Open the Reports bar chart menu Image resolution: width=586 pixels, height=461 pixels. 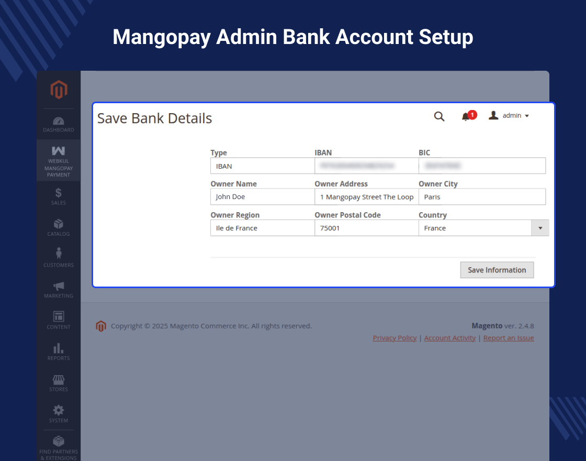(x=59, y=352)
